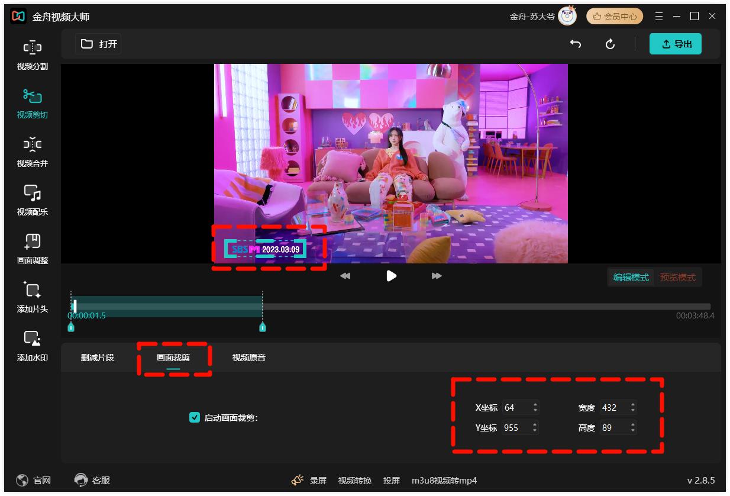Viewport: 730px width, 496px height.
Task: Open the 视频配乐 video music tool
Action: tap(33, 200)
